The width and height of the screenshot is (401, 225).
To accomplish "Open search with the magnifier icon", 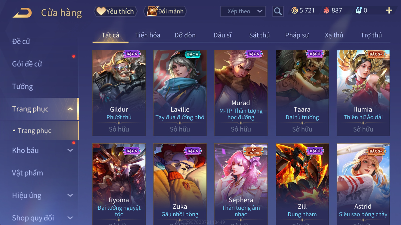I will 278,11.
